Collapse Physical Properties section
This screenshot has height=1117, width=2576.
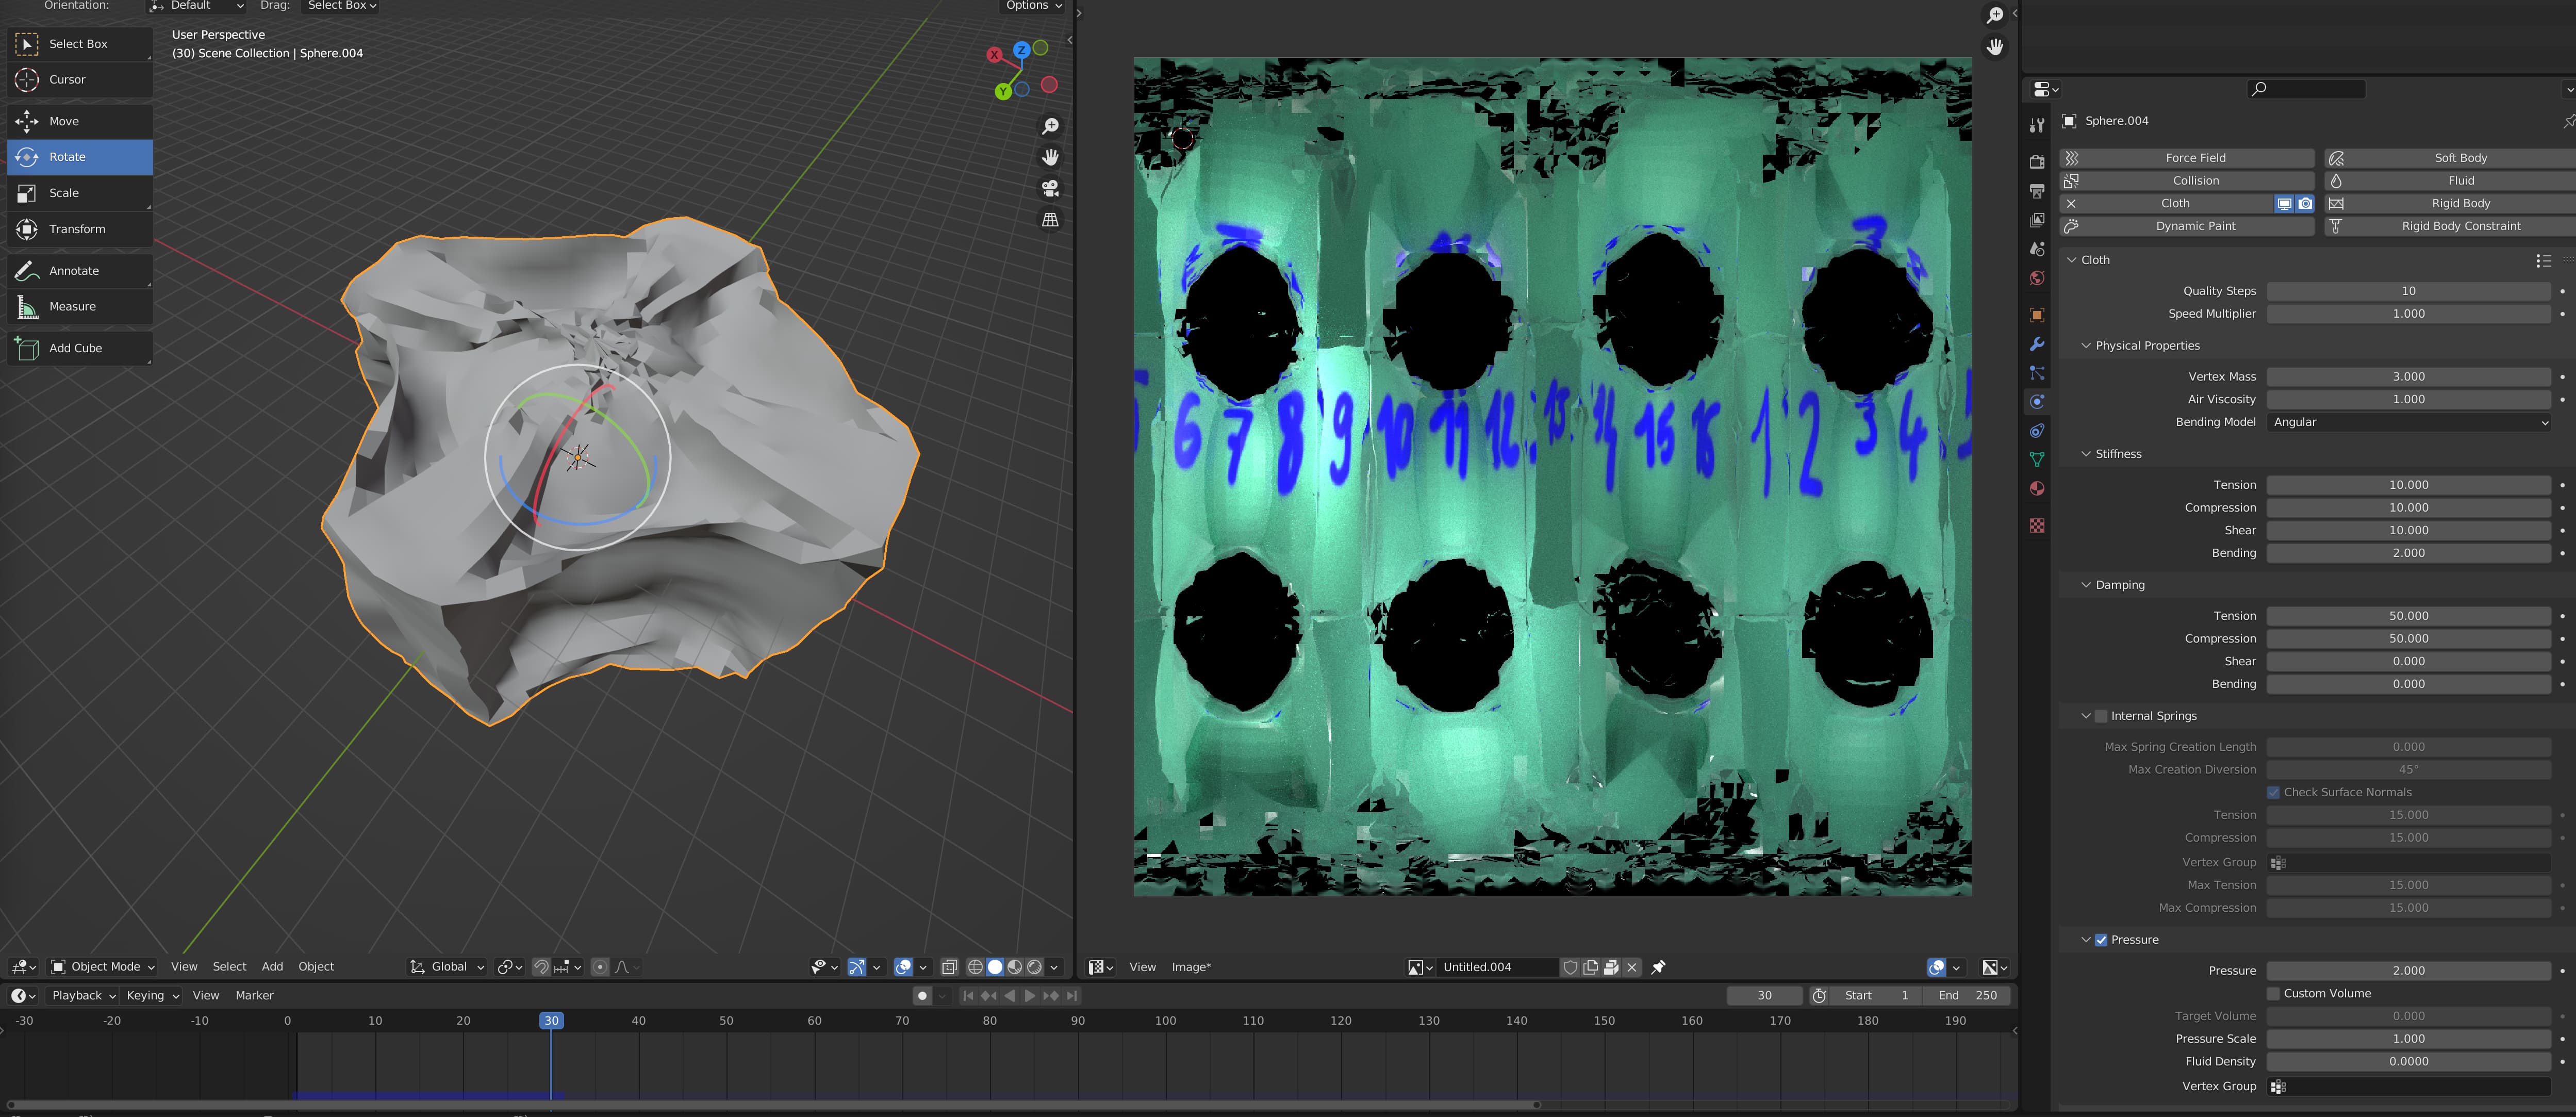[2086, 346]
